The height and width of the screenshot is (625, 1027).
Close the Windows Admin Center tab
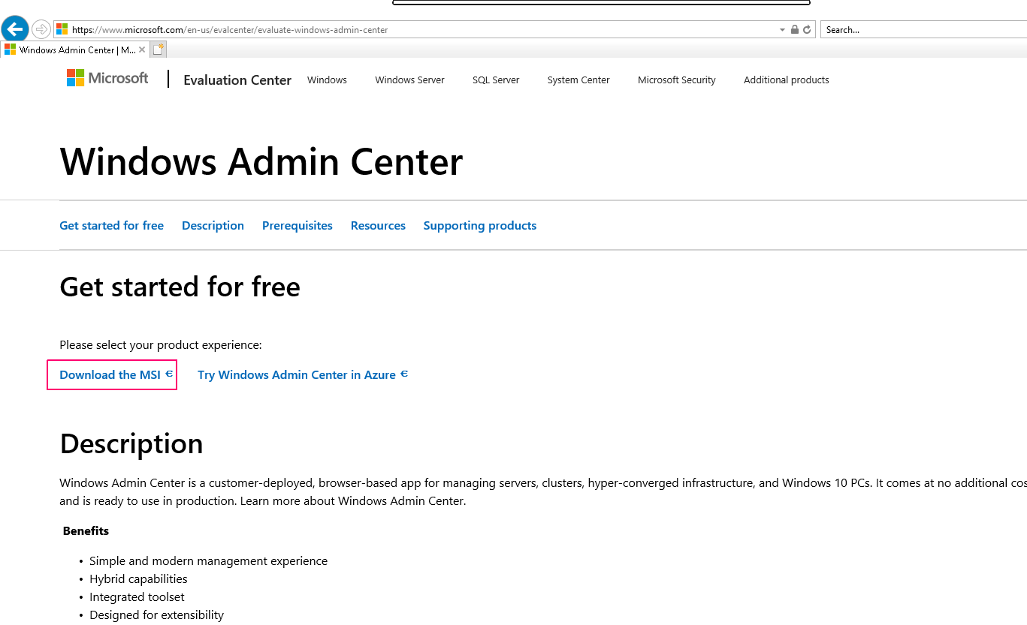coord(143,50)
